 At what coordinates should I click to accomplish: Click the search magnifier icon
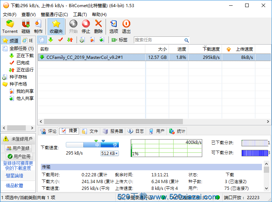186,40
